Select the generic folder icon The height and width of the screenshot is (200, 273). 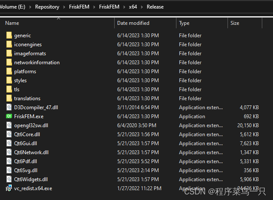[x=9, y=35]
